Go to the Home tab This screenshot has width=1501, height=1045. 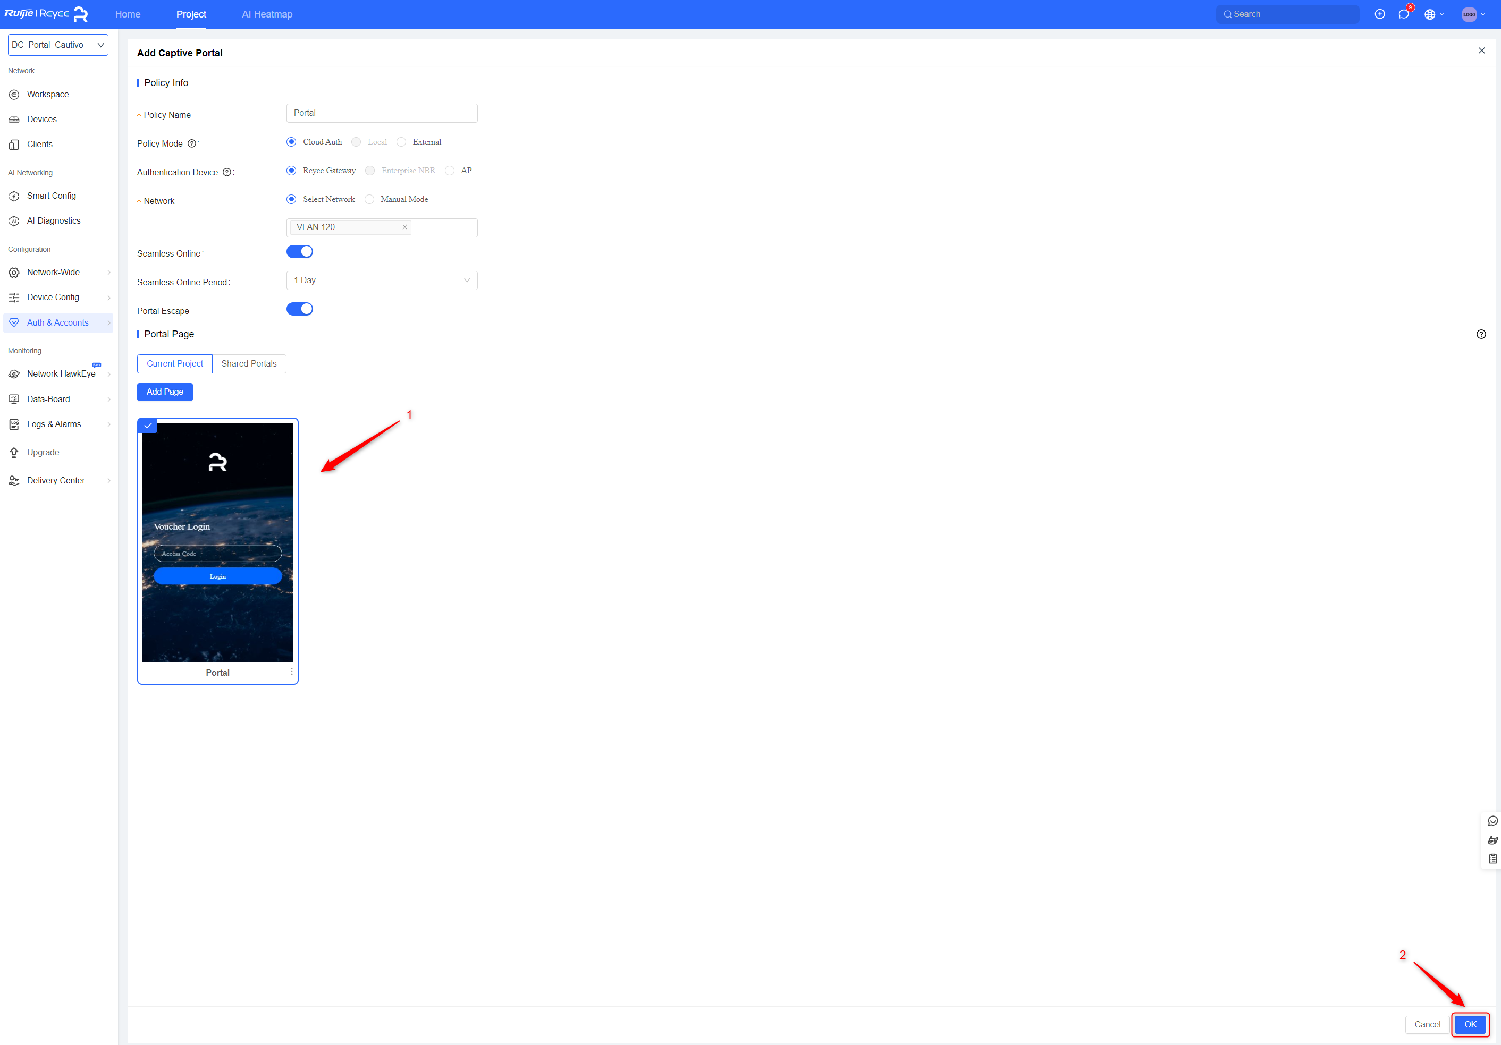point(128,14)
